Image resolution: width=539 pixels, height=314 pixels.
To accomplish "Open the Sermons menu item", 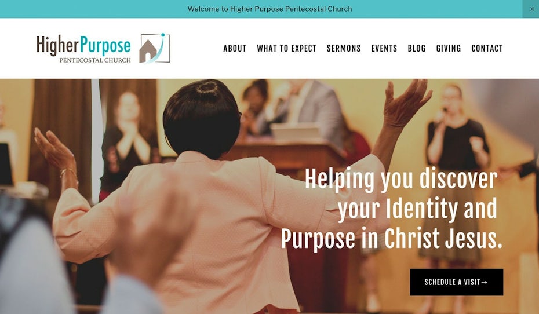I will (344, 49).
